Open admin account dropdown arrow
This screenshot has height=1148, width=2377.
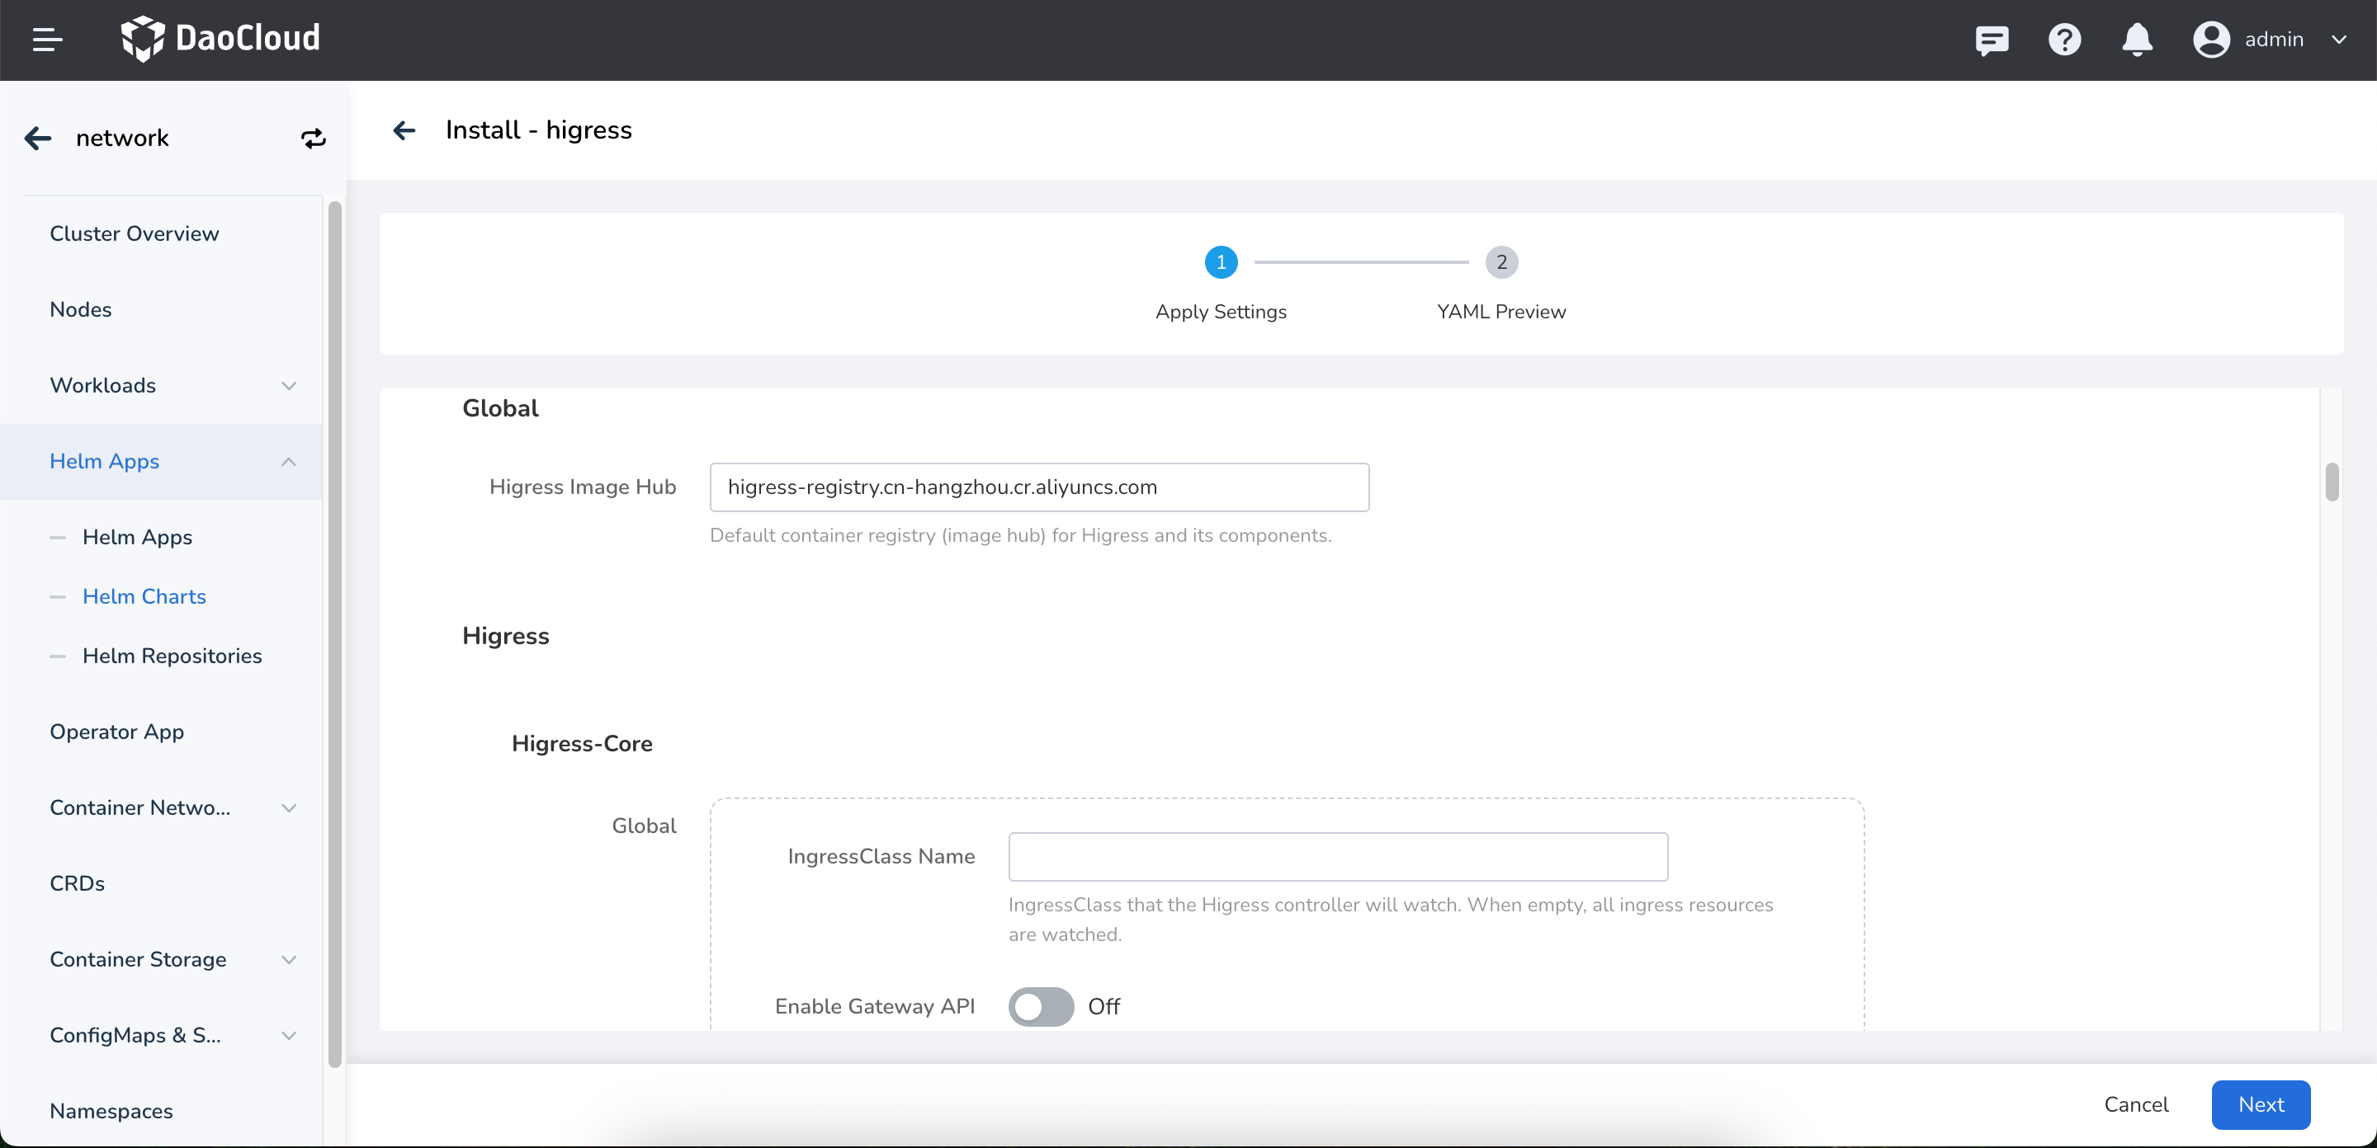coord(2339,40)
